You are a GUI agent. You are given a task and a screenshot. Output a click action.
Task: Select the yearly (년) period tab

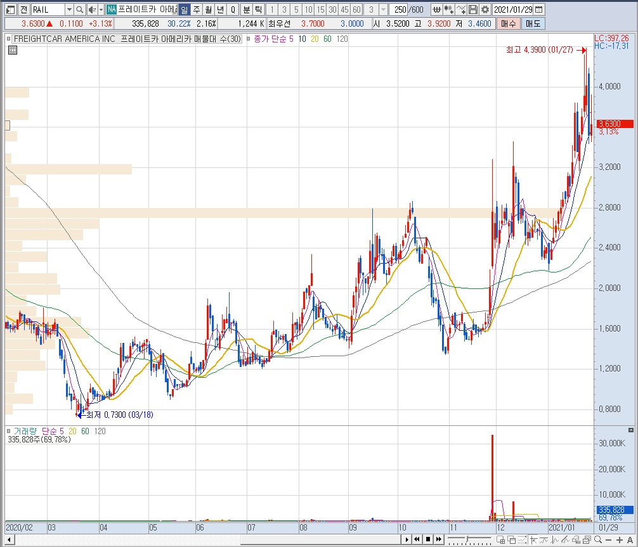(x=221, y=10)
